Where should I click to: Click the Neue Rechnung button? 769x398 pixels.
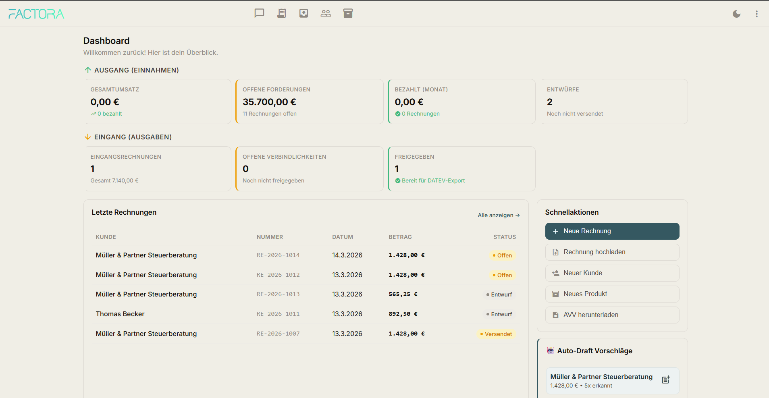coord(612,231)
